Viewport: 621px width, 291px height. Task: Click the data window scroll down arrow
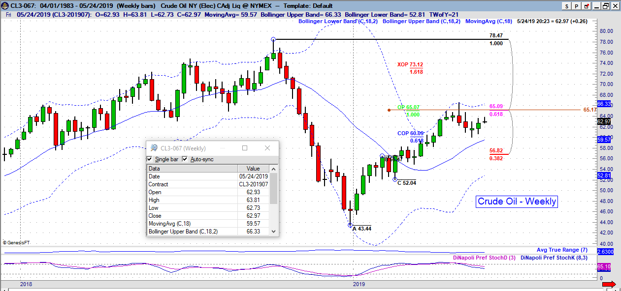(273, 232)
